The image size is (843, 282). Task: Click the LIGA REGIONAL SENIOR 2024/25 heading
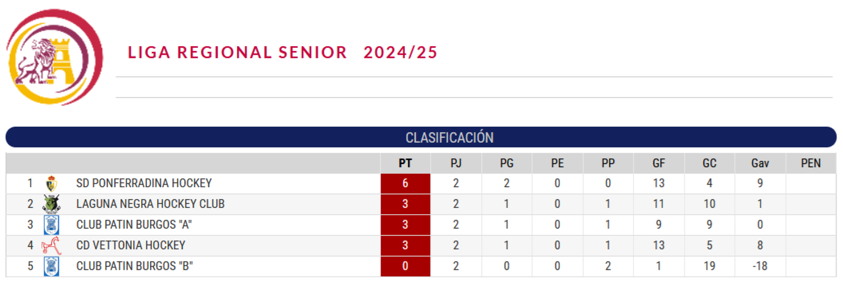282,52
